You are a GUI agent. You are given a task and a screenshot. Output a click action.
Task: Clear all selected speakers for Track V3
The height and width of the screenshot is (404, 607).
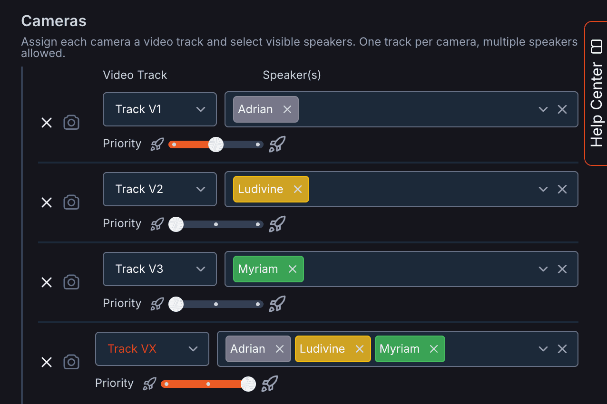(562, 269)
